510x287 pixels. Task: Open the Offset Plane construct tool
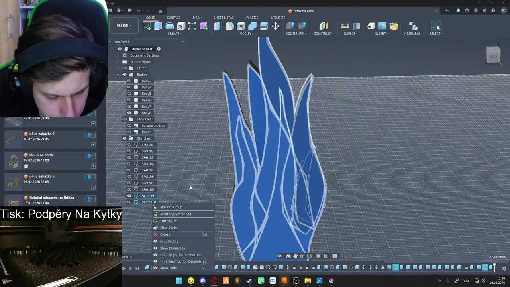(x=324, y=26)
